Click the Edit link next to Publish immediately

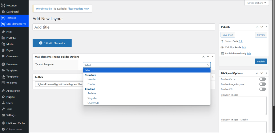coord(249,54)
